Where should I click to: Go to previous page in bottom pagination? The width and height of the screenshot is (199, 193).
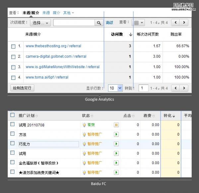pos(176,88)
